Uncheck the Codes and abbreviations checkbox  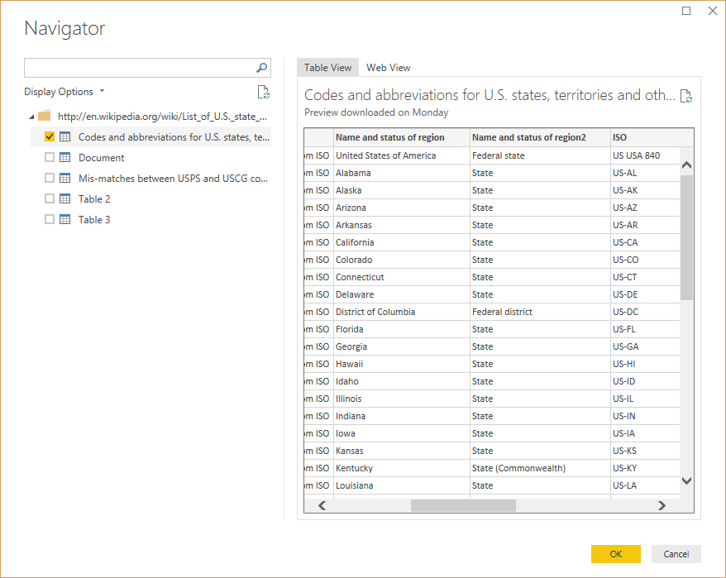(50, 136)
